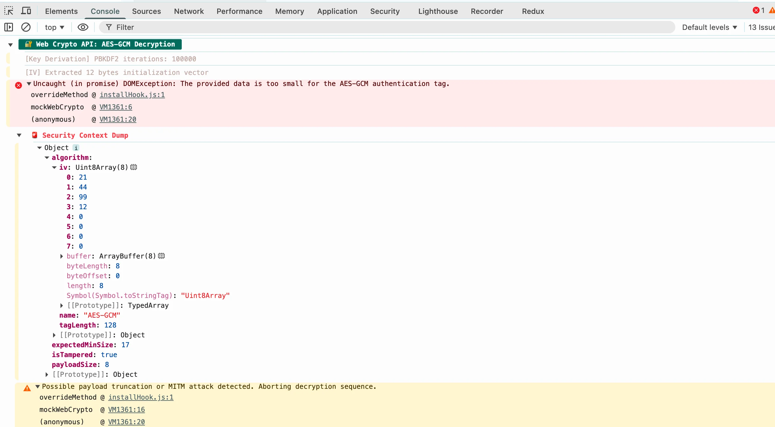Select the tagLength: 128 property
775x427 pixels.
[x=88, y=325]
